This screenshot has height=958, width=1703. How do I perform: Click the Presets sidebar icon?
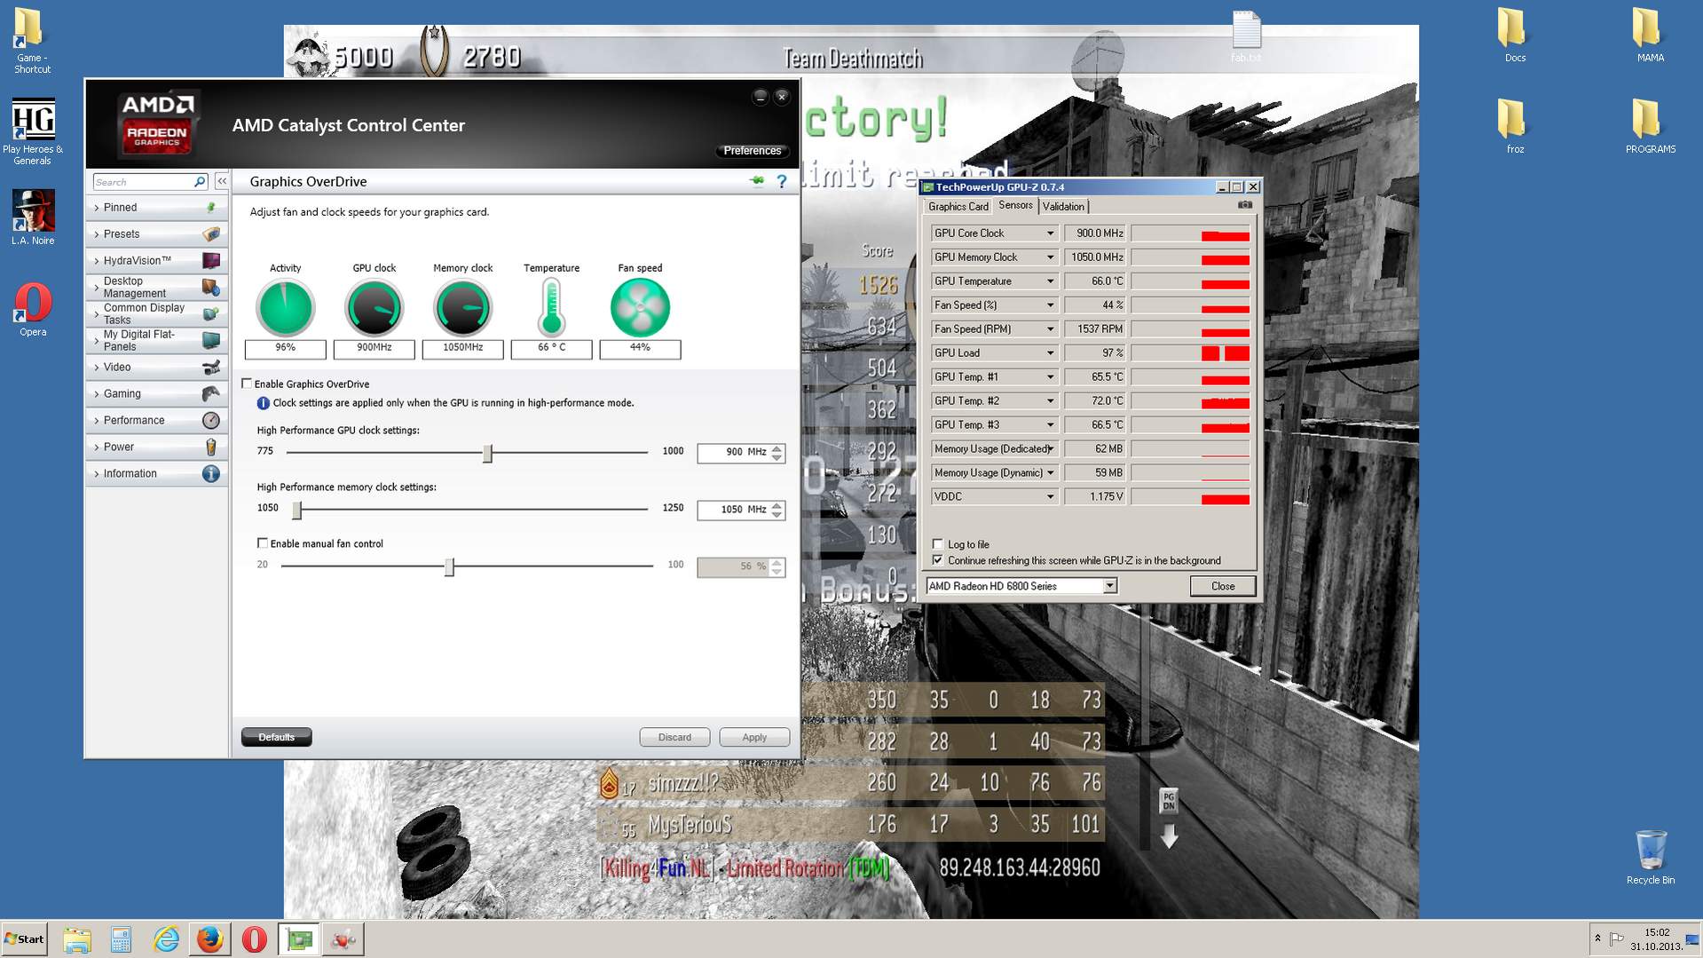(211, 234)
